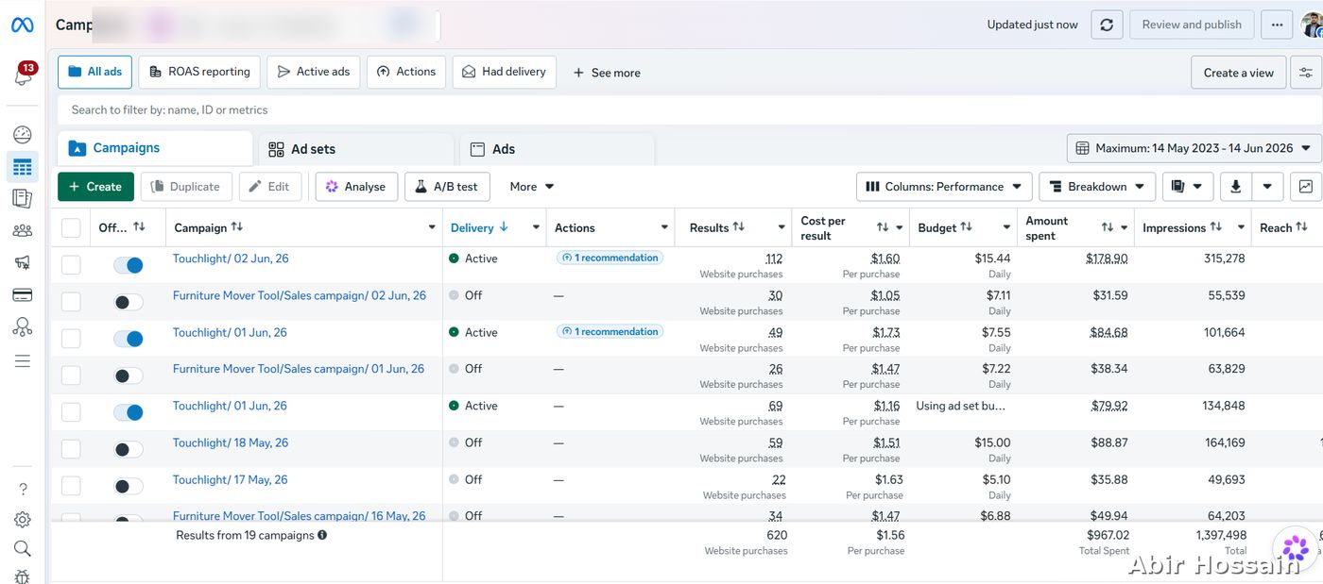This screenshot has height=584, width=1323.
Task: Select the Campaigns tab
Action: (155, 148)
